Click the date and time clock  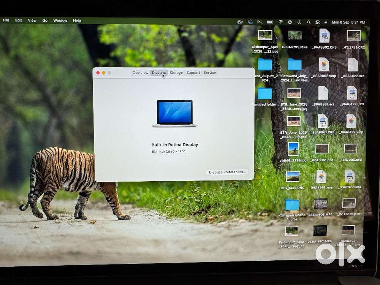[x=348, y=22]
